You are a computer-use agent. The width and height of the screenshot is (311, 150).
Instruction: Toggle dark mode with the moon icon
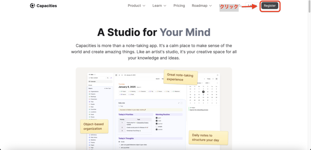coord(240,6)
